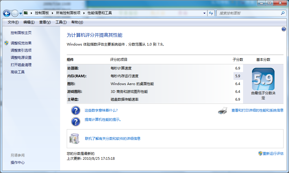Click the 5.9 base score badge
Viewport: 289px width, 173px height.
[x=263, y=79]
